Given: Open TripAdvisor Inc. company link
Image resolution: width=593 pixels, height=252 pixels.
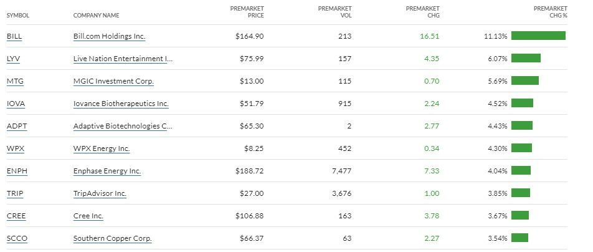Looking at the screenshot, I should pyautogui.click(x=100, y=193).
